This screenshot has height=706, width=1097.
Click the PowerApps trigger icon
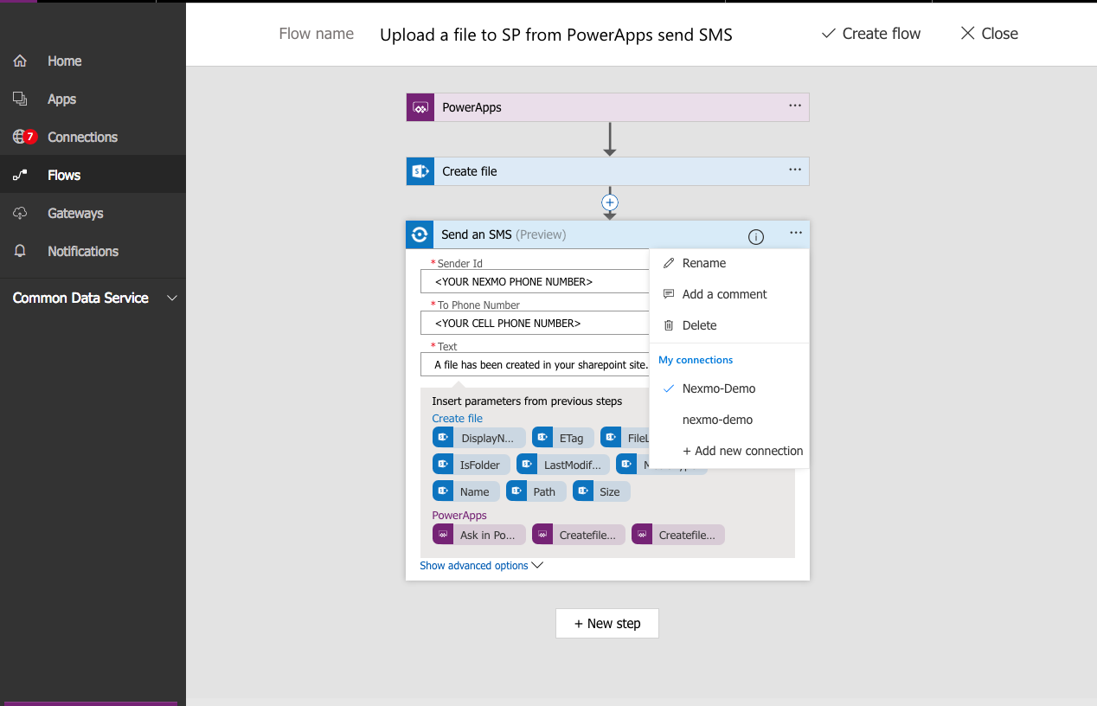tap(420, 107)
